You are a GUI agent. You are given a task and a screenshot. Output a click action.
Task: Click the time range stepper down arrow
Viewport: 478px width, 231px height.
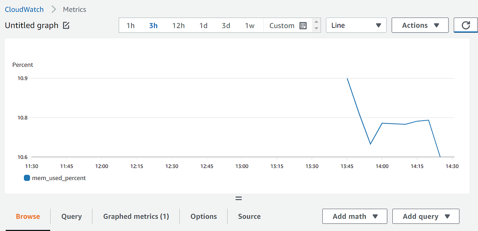[x=316, y=28]
